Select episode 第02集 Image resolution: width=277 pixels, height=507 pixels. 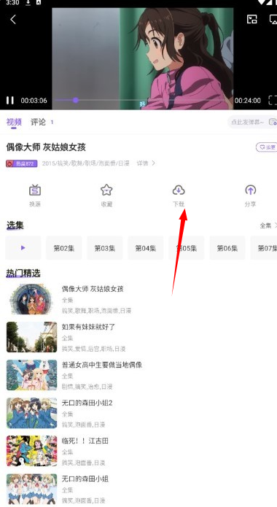pyautogui.click(x=63, y=248)
